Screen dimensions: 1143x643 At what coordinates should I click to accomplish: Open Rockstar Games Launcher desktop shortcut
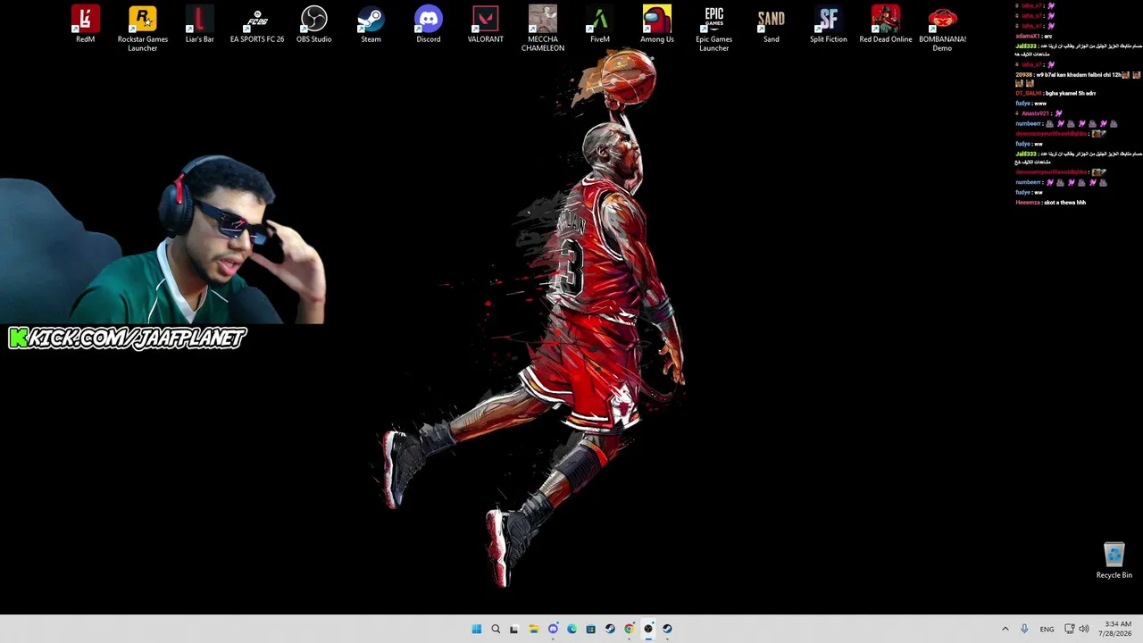(x=143, y=29)
